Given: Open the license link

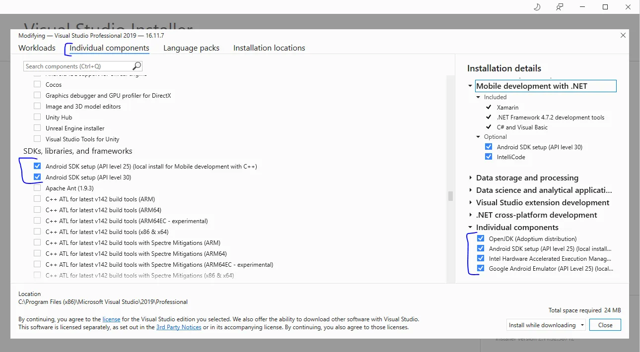Looking at the screenshot, I should 111,319.
